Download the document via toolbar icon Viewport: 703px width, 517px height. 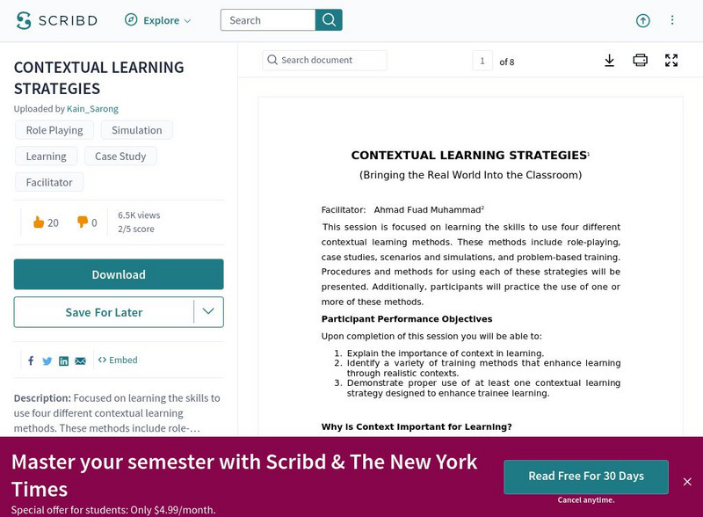point(609,61)
